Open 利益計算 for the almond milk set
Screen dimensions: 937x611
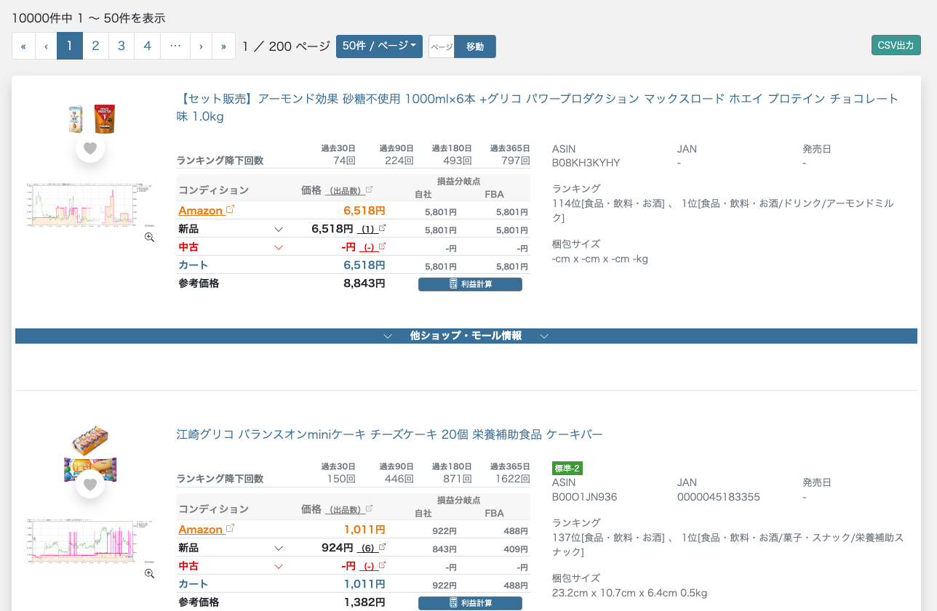(470, 284)
